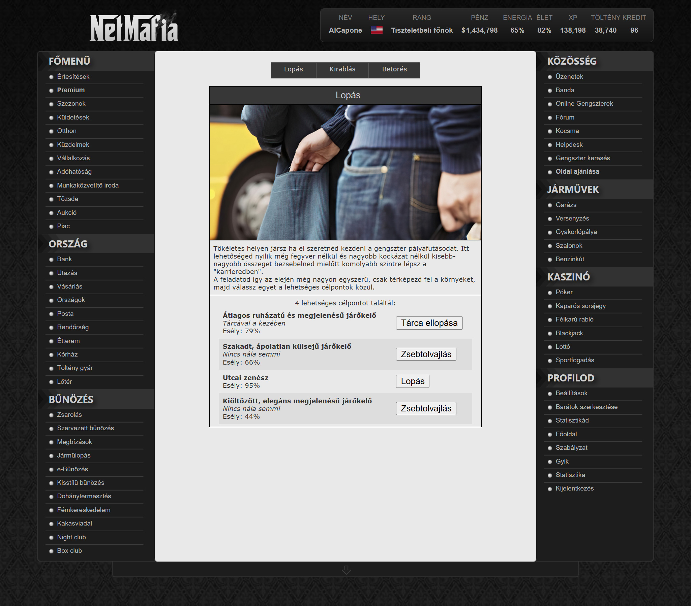Click the US flag location icon
This screenshot has width=691, height=606.
[376, 30]
